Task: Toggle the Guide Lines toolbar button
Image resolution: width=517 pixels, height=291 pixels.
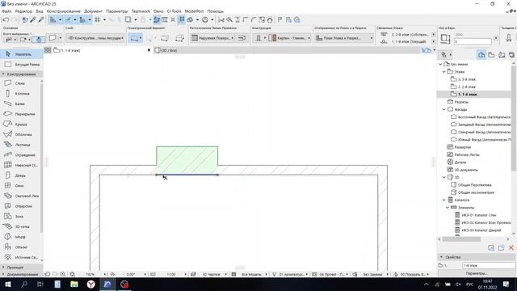Action: [x=53, y=19]
